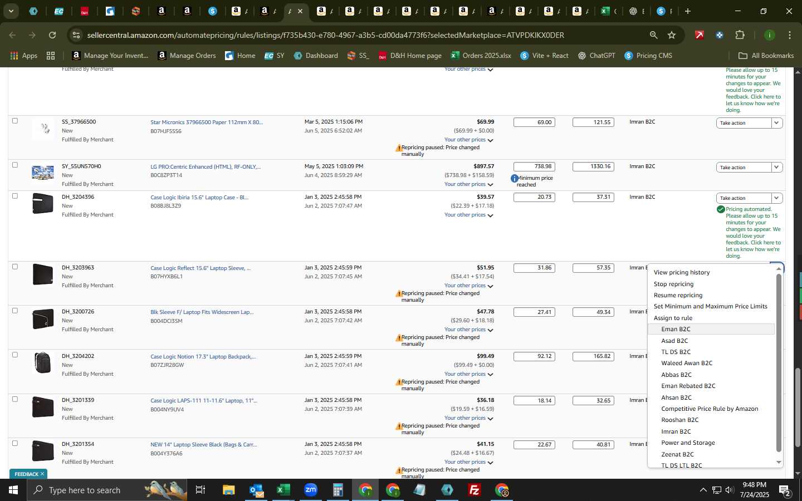Edit minimum price field showing 69.00
Screen dimensions: 802x501
pos(534,122)
